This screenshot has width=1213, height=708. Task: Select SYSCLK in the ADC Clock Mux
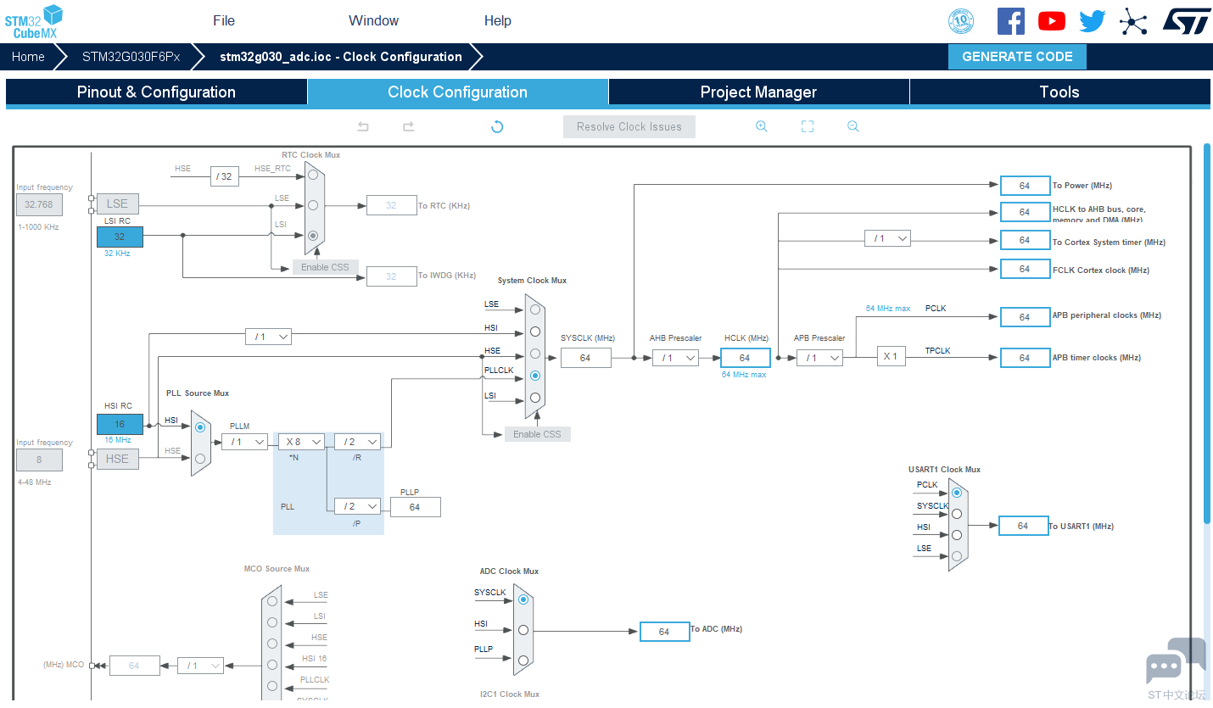[x=523, y=599]
